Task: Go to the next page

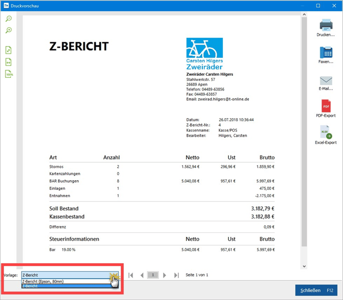Action: (x=164, y=275)
